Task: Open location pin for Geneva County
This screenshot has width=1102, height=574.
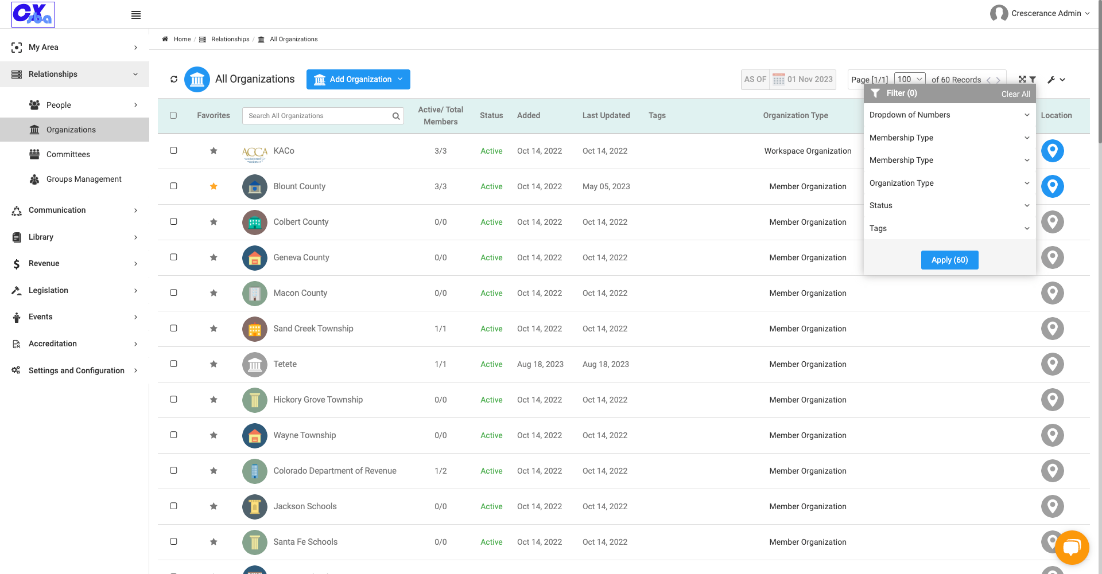Action: click(1053, 257)
